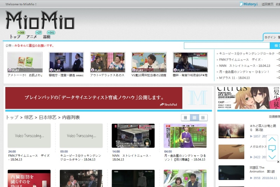Click the scroll-to-top up arrow icon

point(272,139)
